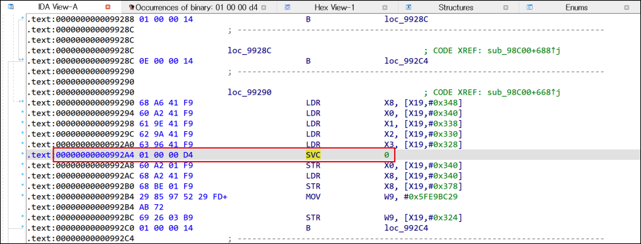Click address .text:0000000000099288

click(x=81, y=19)
